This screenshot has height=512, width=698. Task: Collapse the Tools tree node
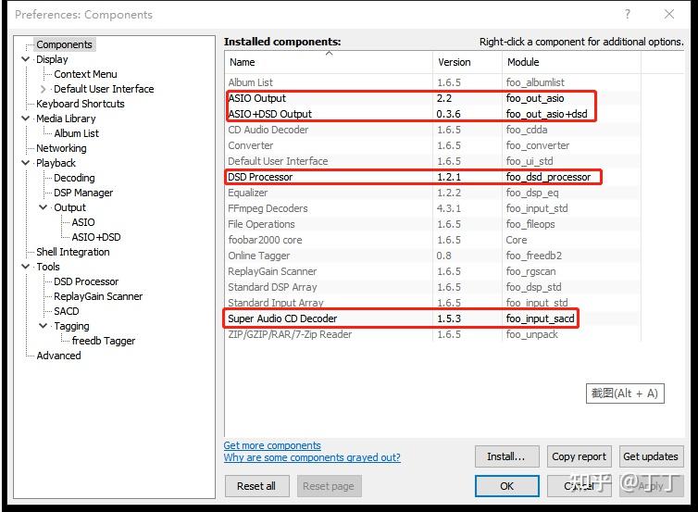click(x=26, y=267)
